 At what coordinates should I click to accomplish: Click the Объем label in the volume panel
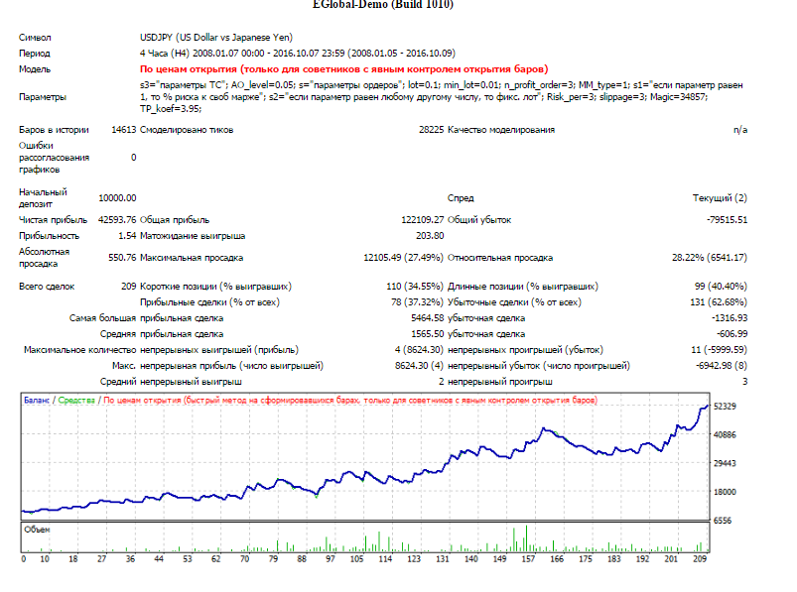pyautogui.click(x=37, y=530)
